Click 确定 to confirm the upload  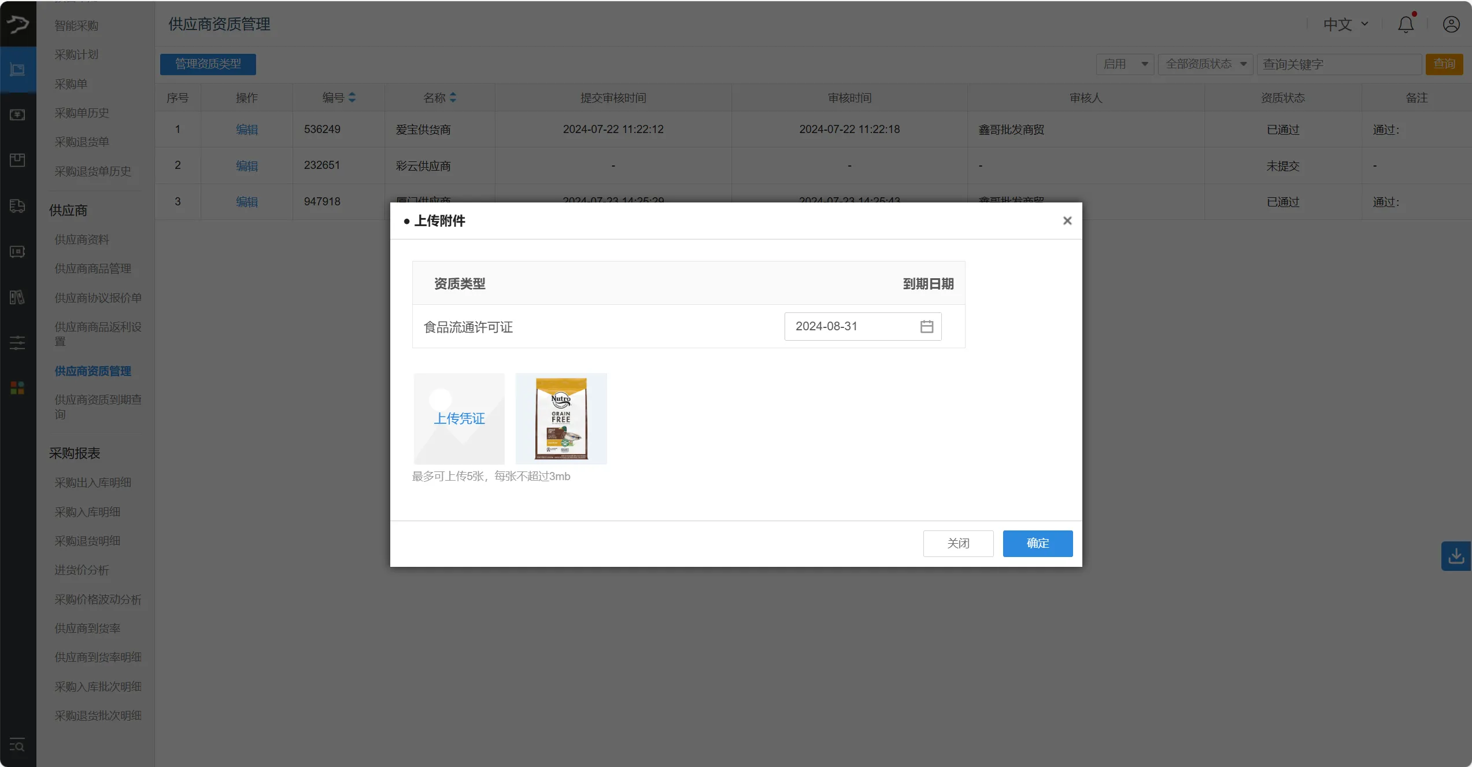(x=1037, y=543)
